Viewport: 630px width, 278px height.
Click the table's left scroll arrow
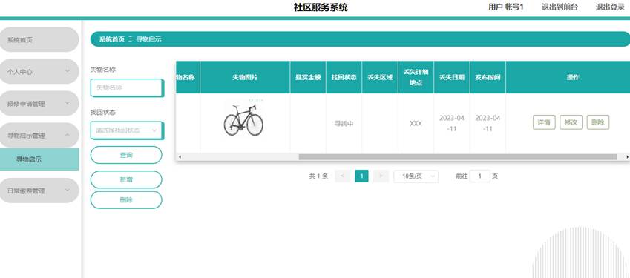pyautogui.click(x=180, y=157)
